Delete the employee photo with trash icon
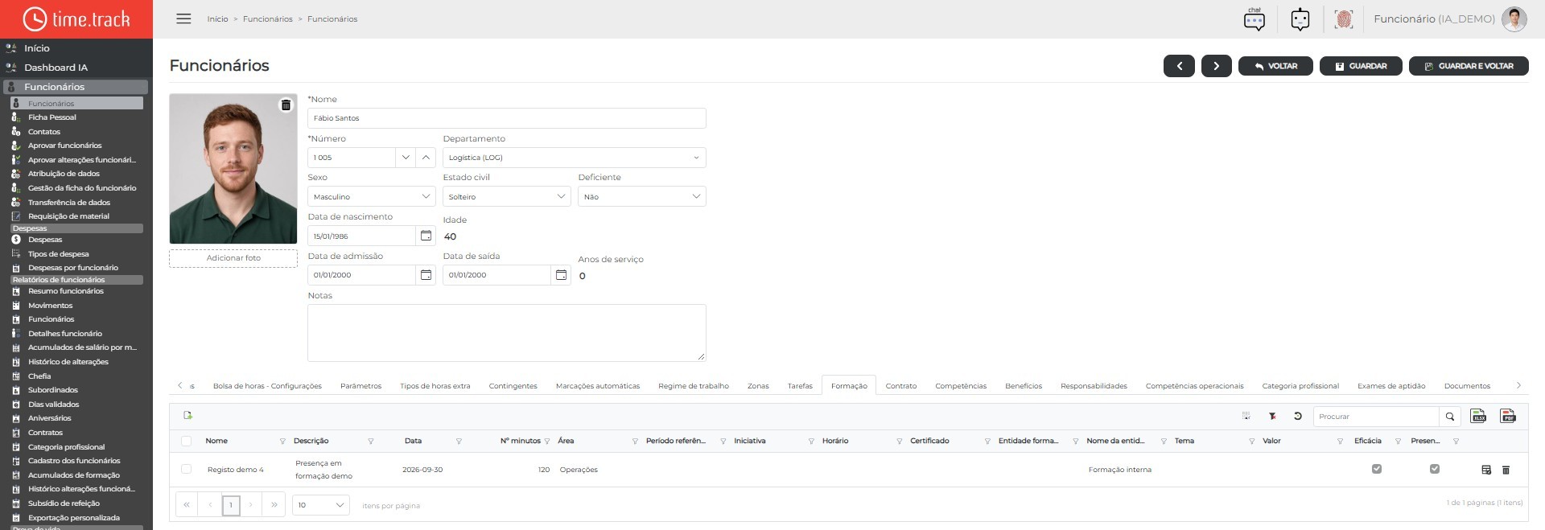1545x530 pixels. point(286,105)
